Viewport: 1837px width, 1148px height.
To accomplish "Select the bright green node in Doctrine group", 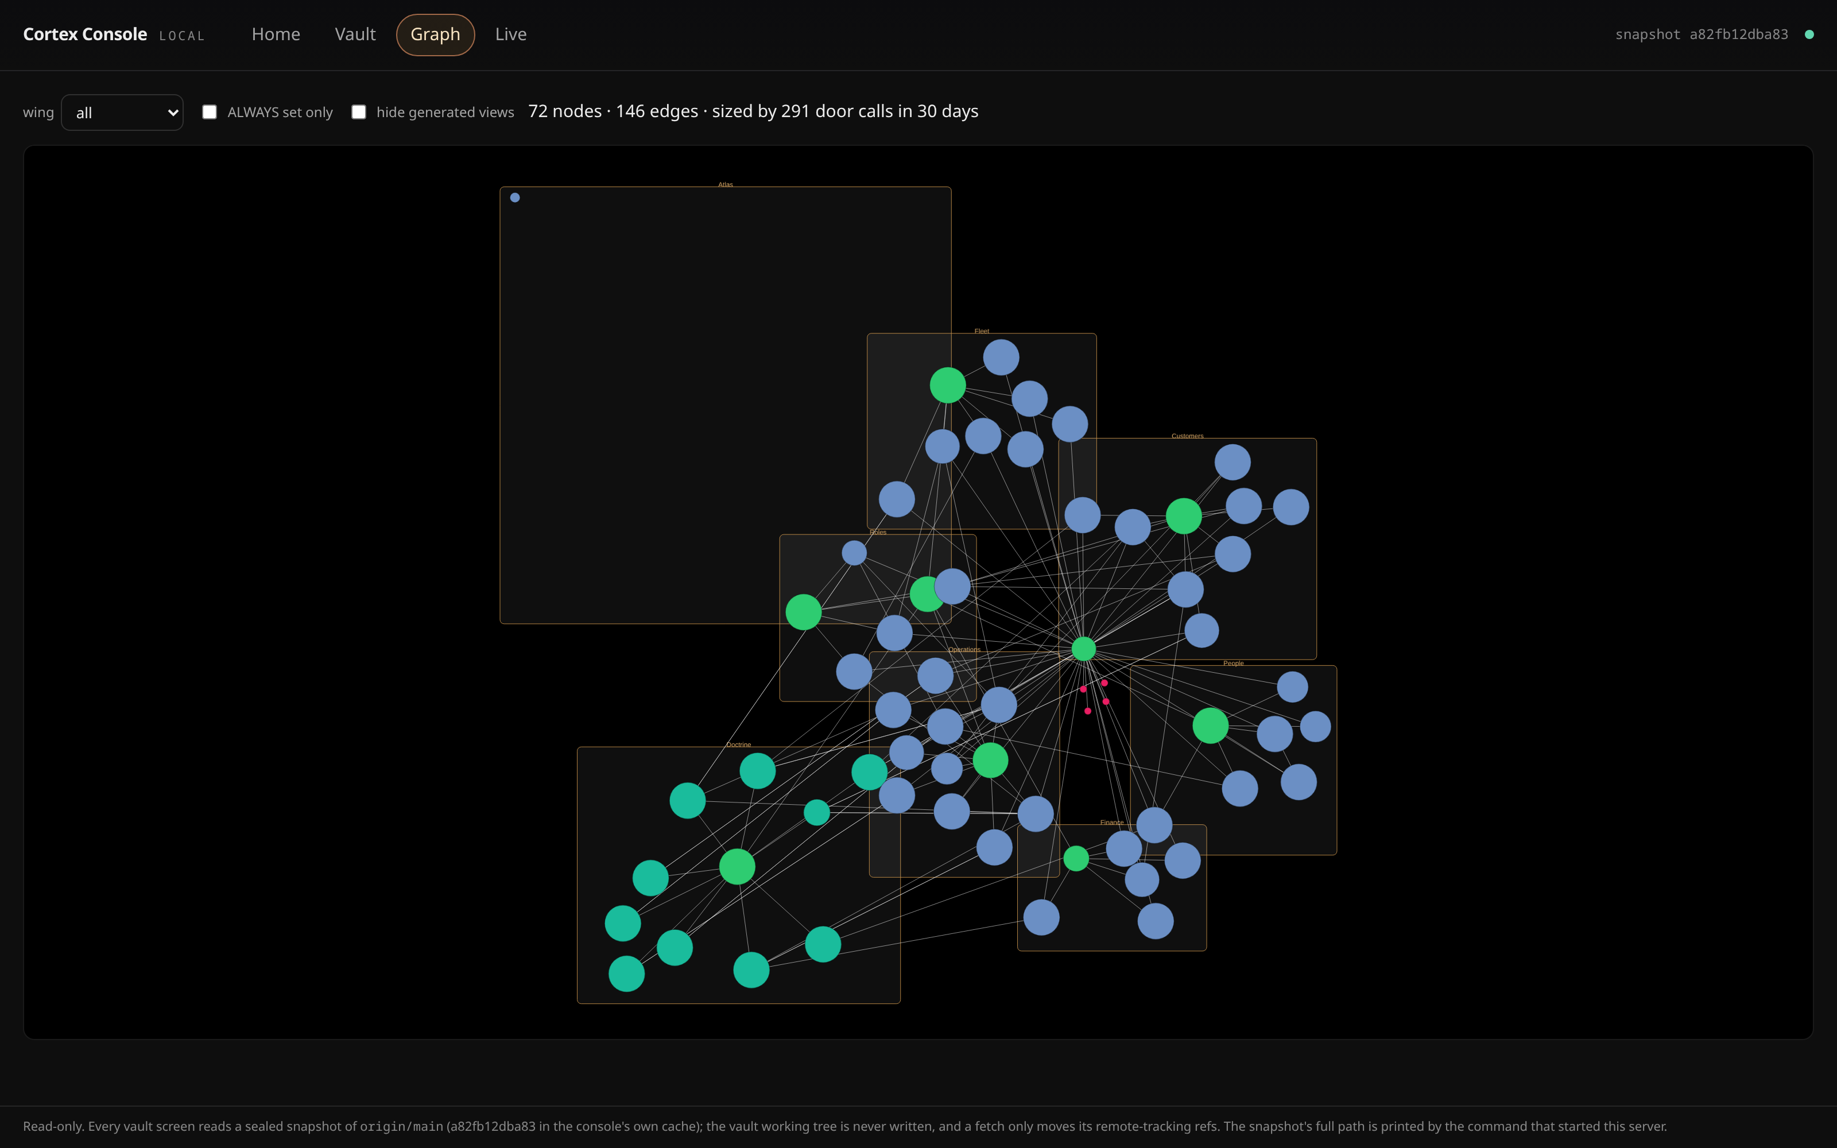I will 737,866.
